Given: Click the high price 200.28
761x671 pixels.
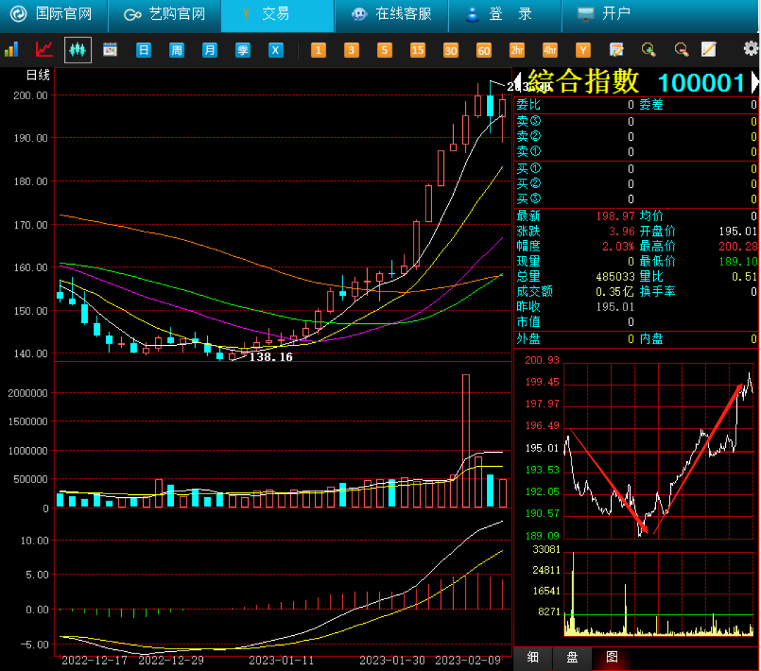Looking at the screenshot, I should click(738, 246).
